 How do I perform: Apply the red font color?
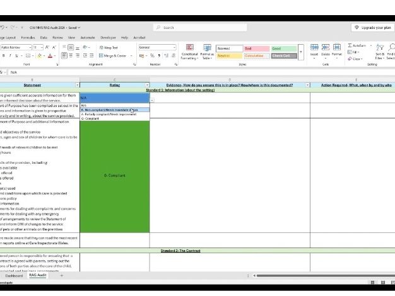pos(50,55)
